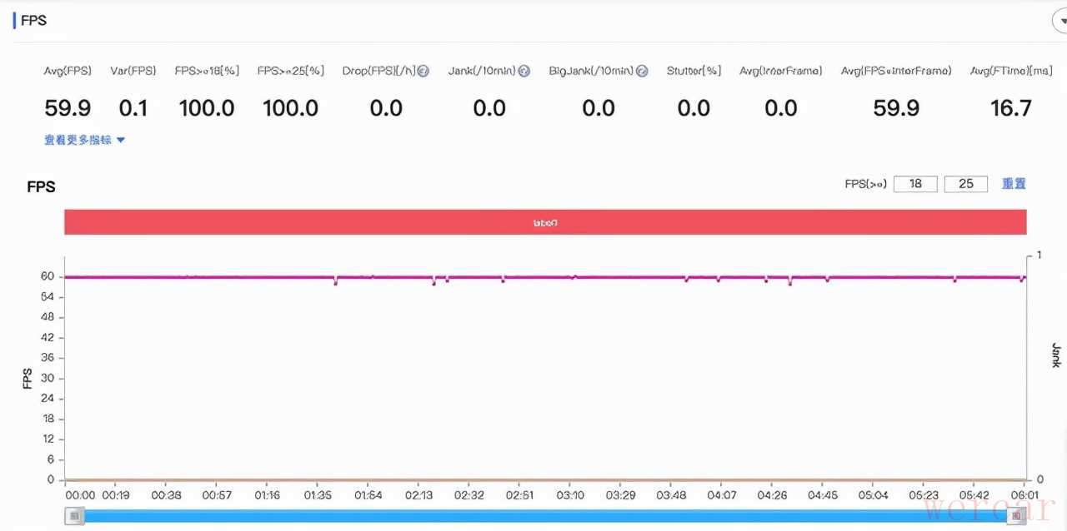Expand the 查看更多指标 metrics link
The width and height of the screenshot is (1067, 531).
(84, 141)
